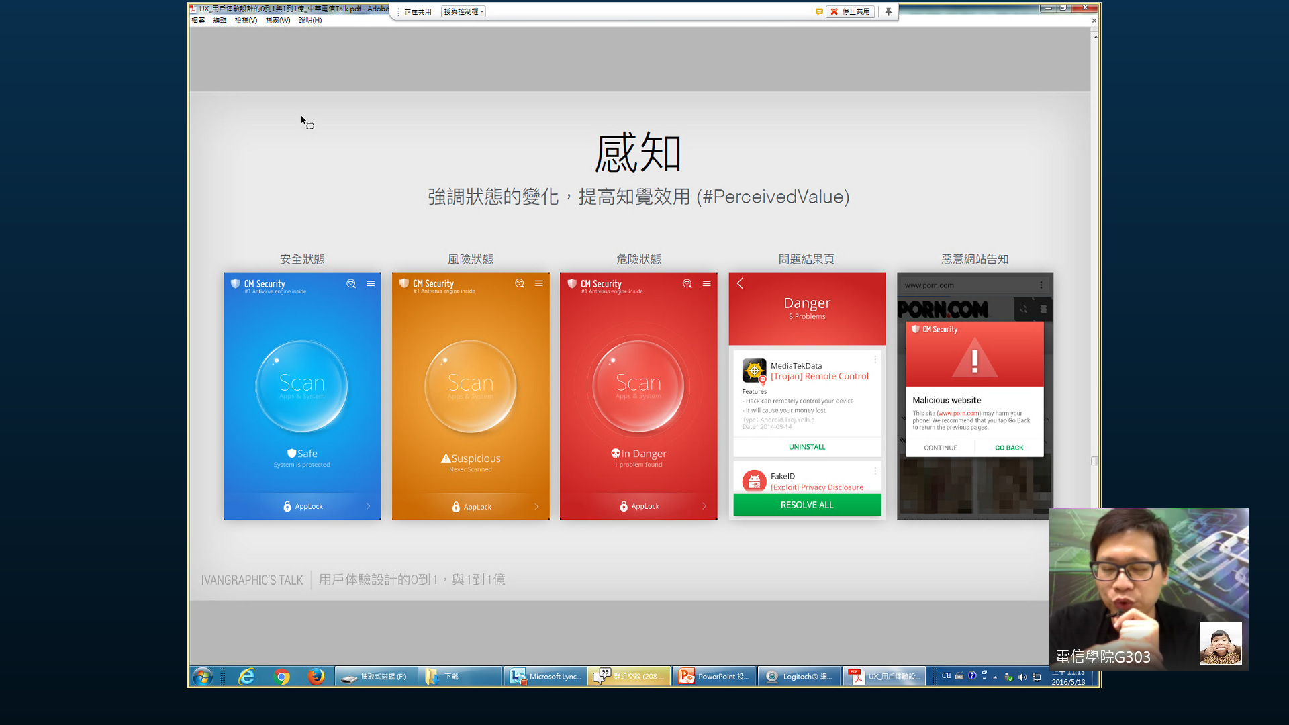The image size is (1289, 725).
Task: Open the Logitech webcam taskbar item
Action: (x=799, y=676)
